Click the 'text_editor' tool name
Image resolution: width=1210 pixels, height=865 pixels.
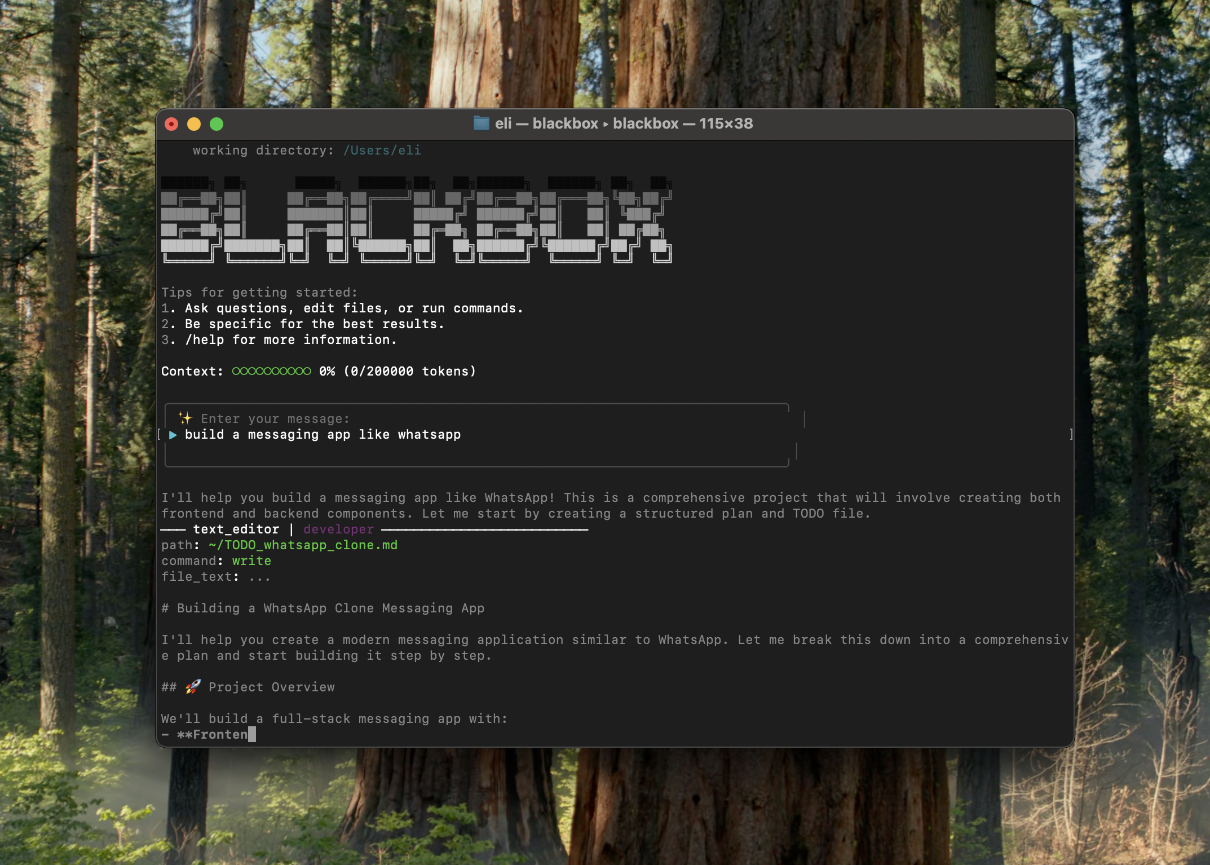click(x=236, y=529)
